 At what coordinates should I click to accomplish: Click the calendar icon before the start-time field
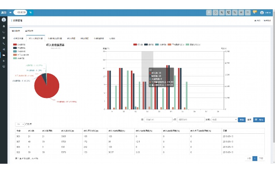(142, 120)
